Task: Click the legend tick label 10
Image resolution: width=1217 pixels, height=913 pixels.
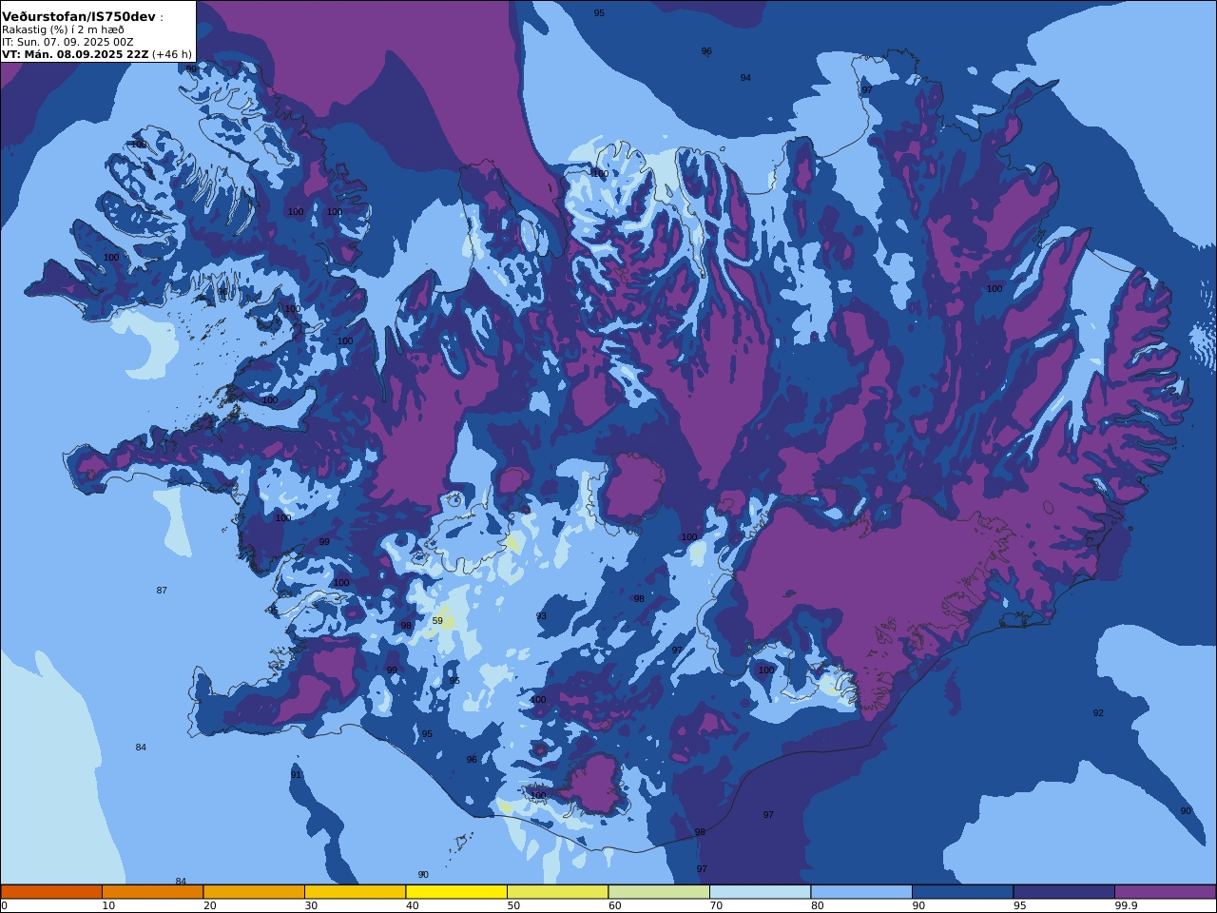Action: pos(108,906)
